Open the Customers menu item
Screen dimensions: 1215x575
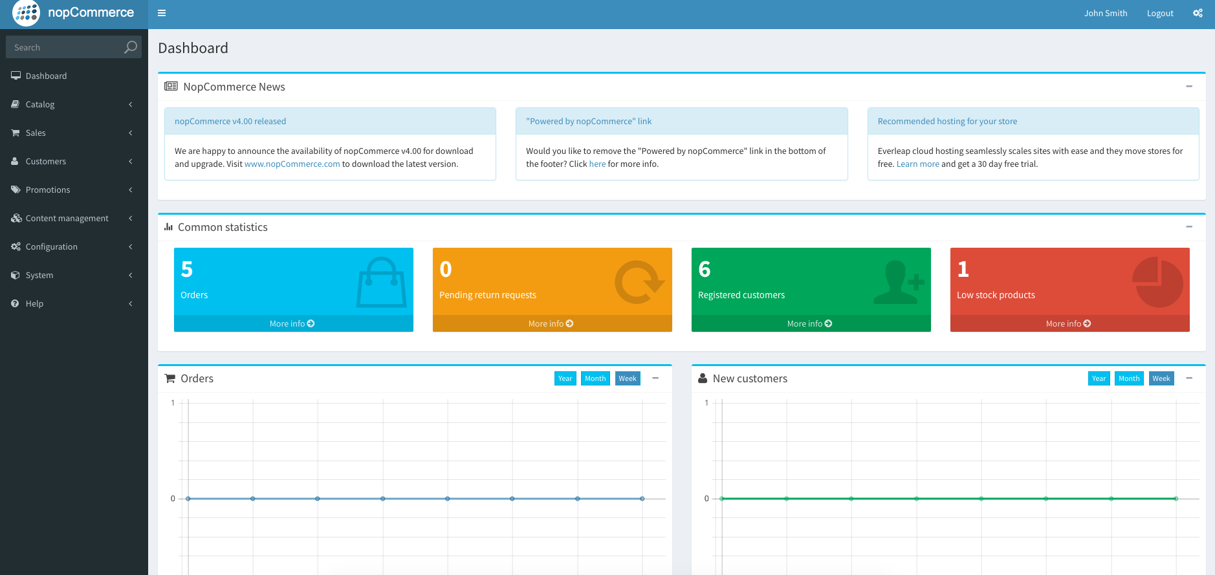pos(74,161)
